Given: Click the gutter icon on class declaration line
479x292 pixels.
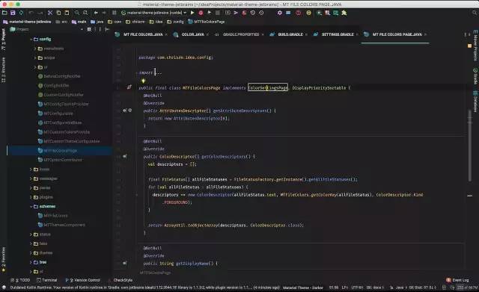Looking at the screenshot, I should click(129, 87).
